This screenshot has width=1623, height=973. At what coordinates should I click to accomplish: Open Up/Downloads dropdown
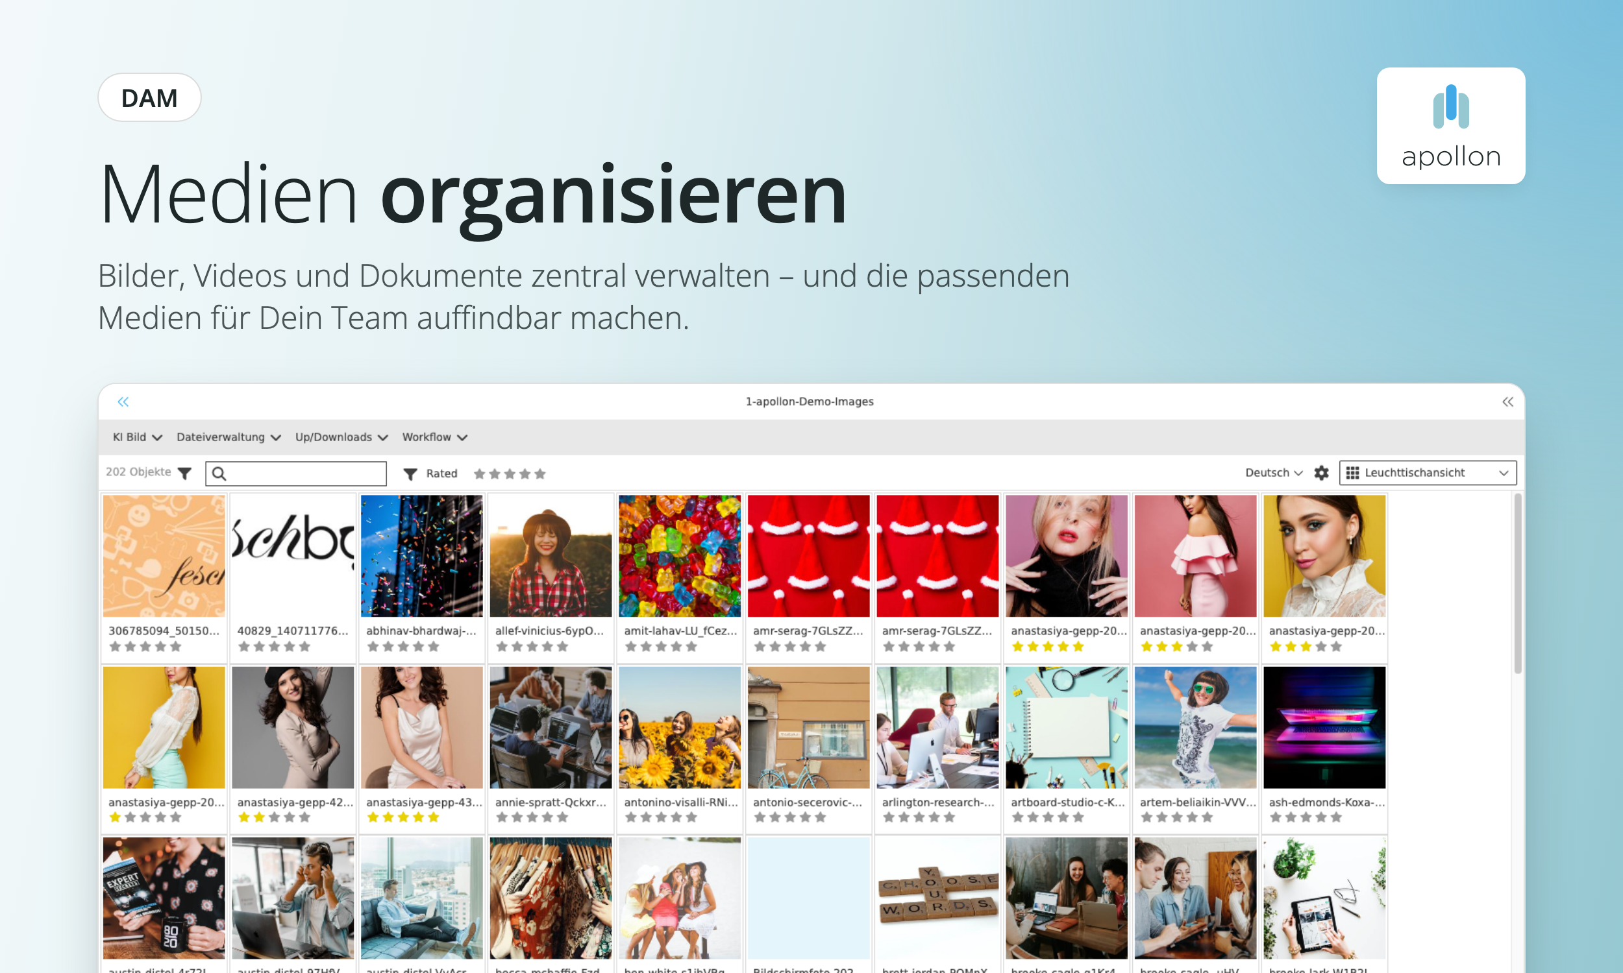tap(341, 437)
